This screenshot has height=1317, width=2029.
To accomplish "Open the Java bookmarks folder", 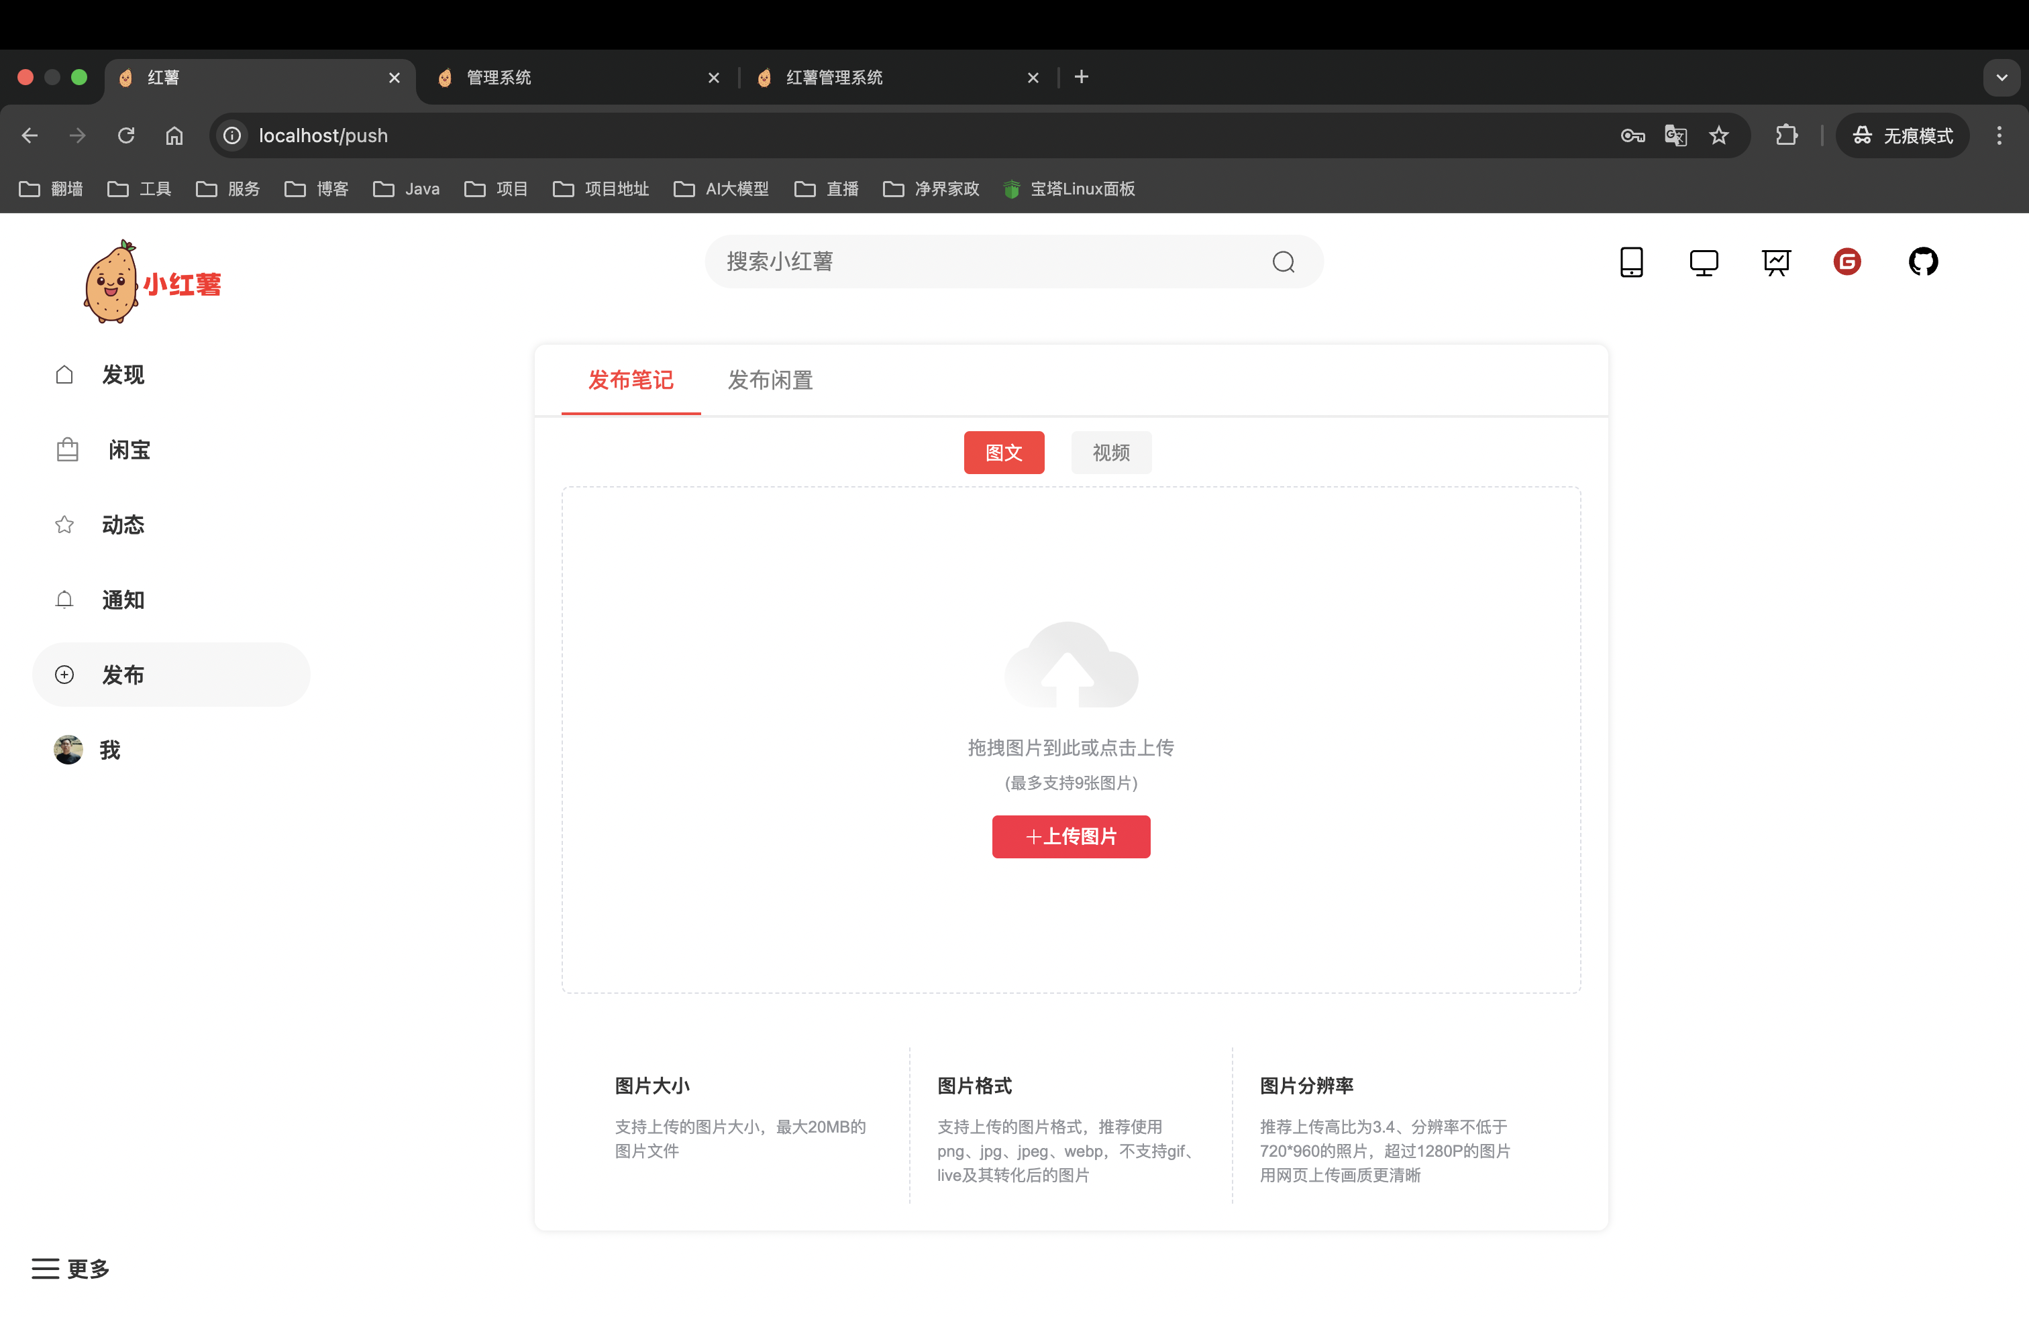I will tap(407, 189).
